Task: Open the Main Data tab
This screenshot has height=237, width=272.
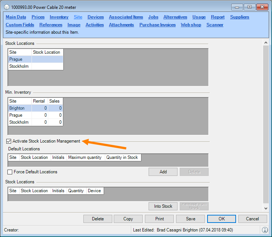Action: (16, 17)
